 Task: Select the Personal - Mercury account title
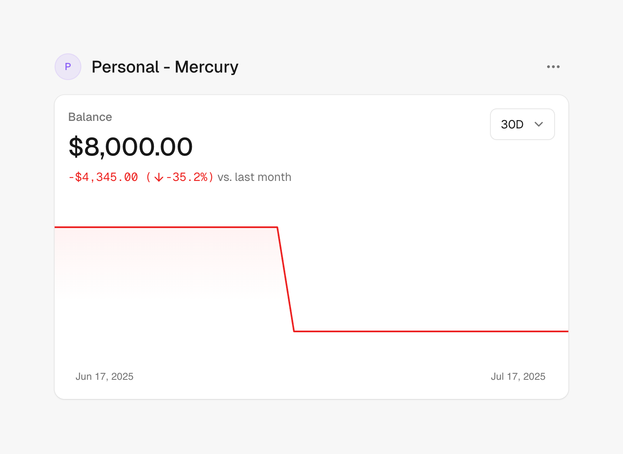[x=165, y=67]
